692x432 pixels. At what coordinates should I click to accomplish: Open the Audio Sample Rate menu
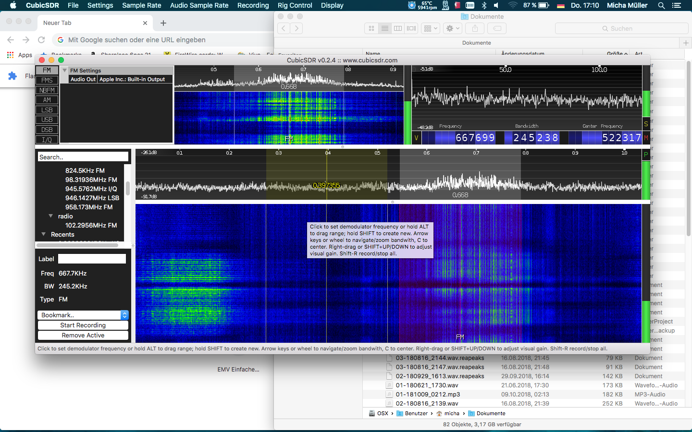pos(199,5)
